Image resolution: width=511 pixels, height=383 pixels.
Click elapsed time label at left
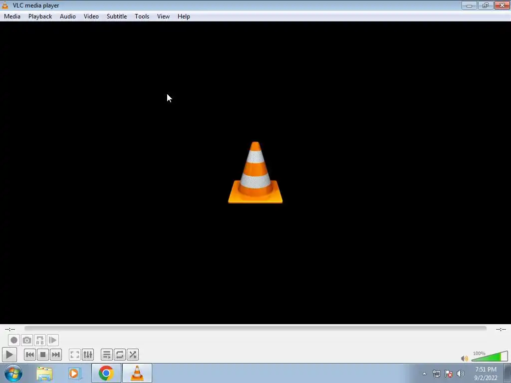point(10,329)
